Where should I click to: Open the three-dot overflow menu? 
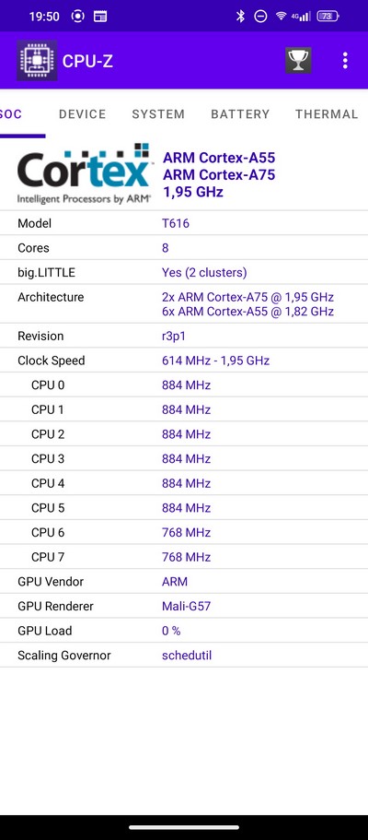[x=345, y=60]
